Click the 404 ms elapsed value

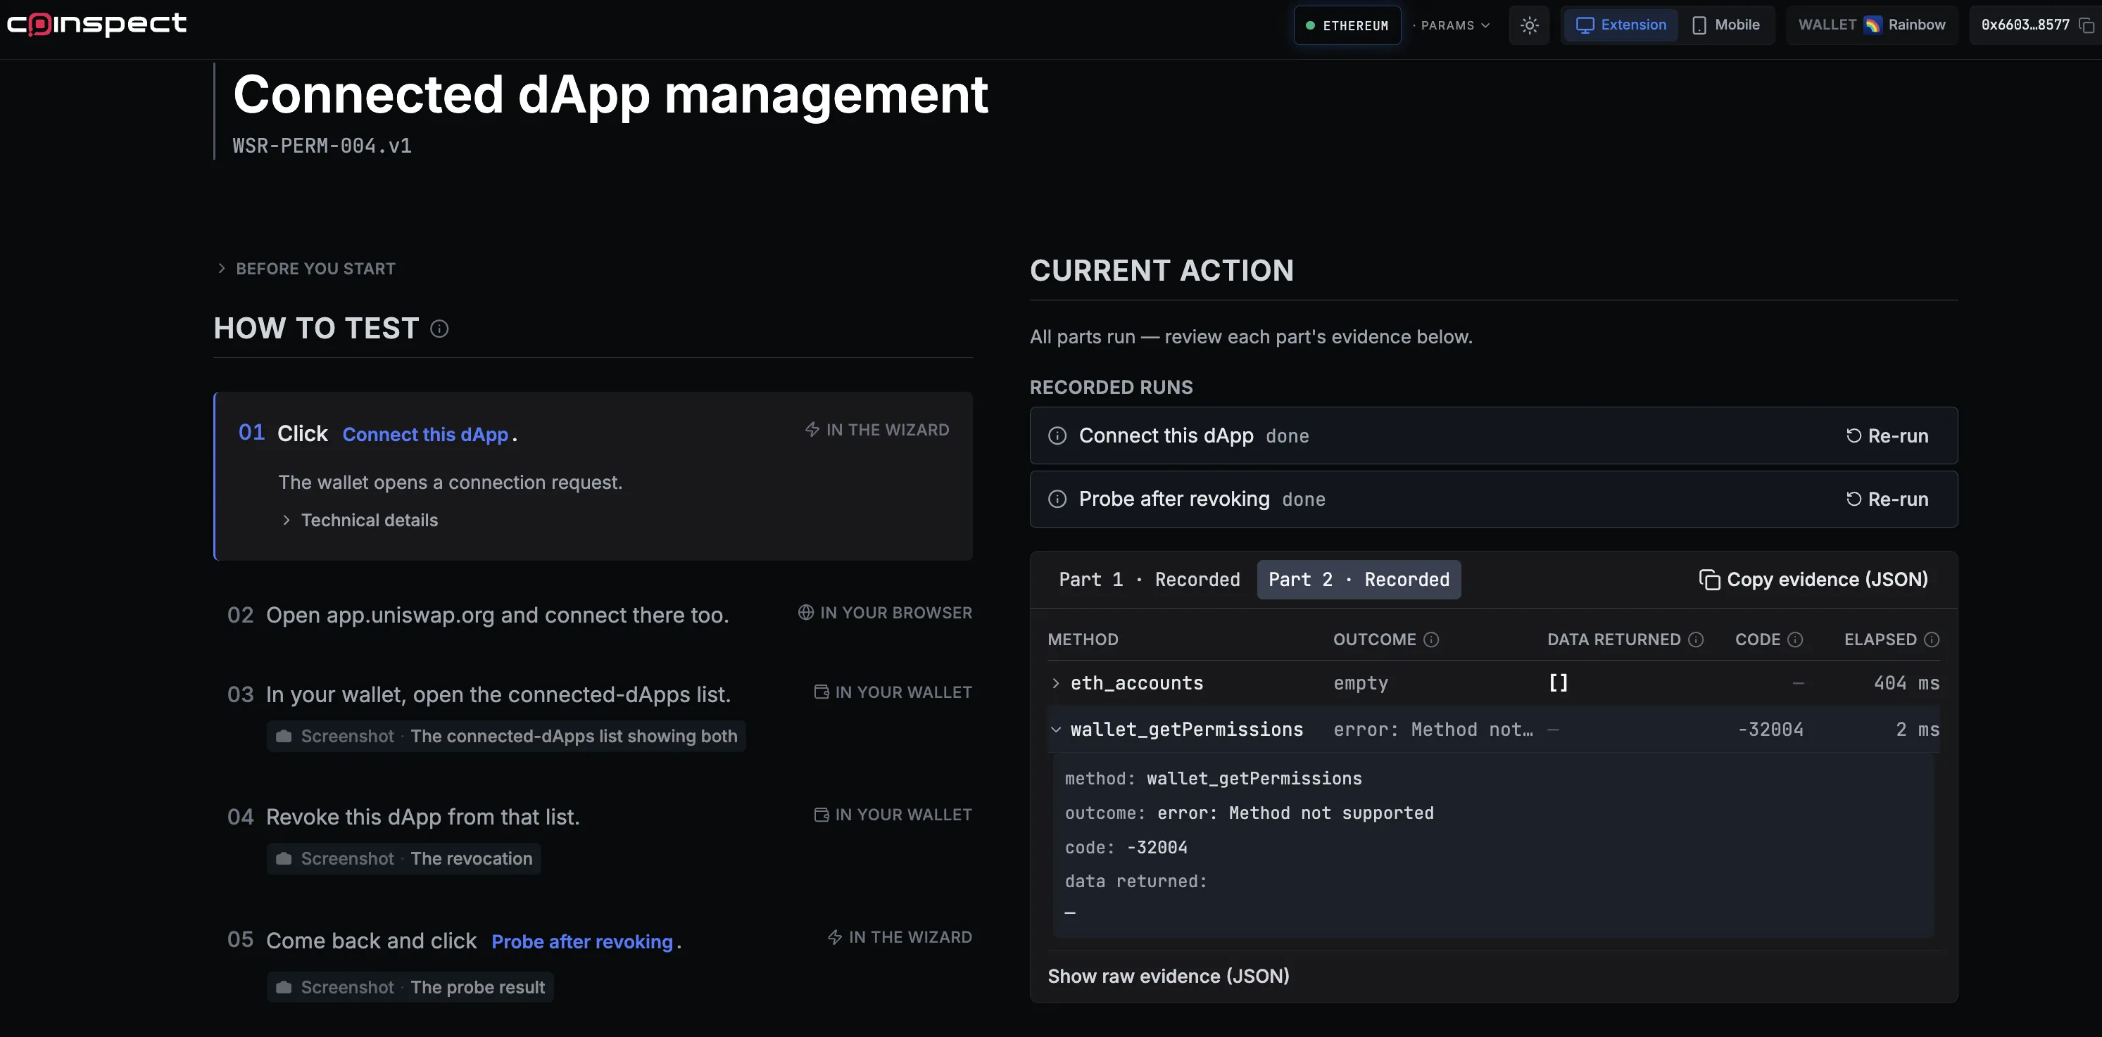(x=1906, y=683)
